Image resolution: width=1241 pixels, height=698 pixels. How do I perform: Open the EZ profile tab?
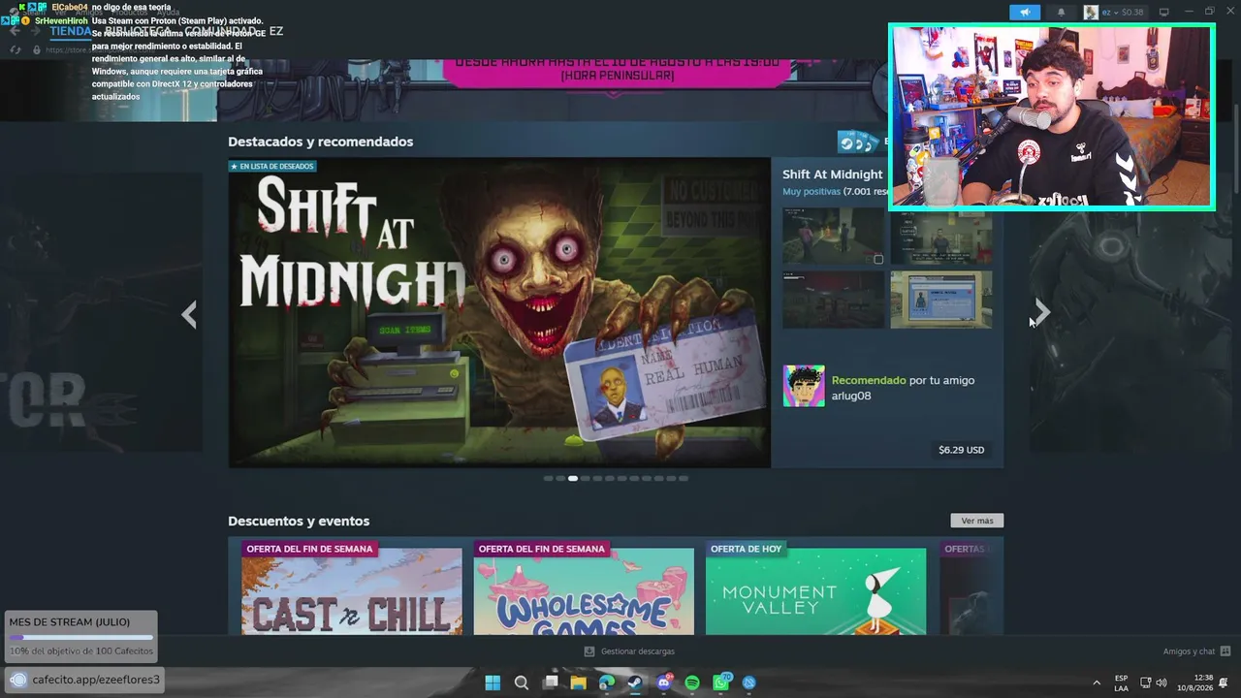[276, 31]
